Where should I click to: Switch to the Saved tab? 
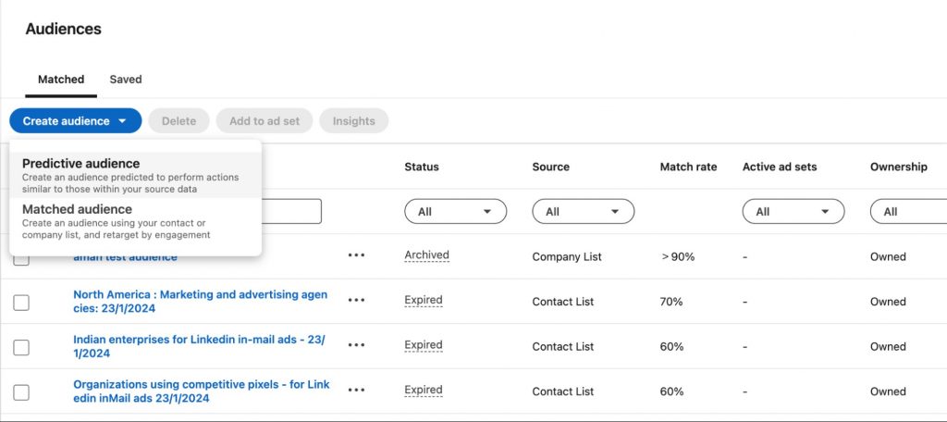[x=126, y=80]
